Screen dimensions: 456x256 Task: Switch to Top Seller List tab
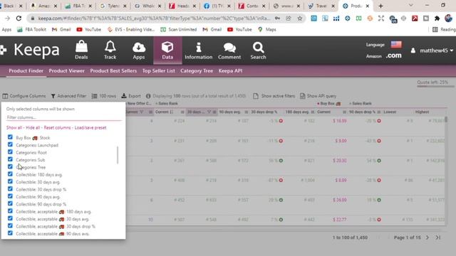tap(158, 71)
